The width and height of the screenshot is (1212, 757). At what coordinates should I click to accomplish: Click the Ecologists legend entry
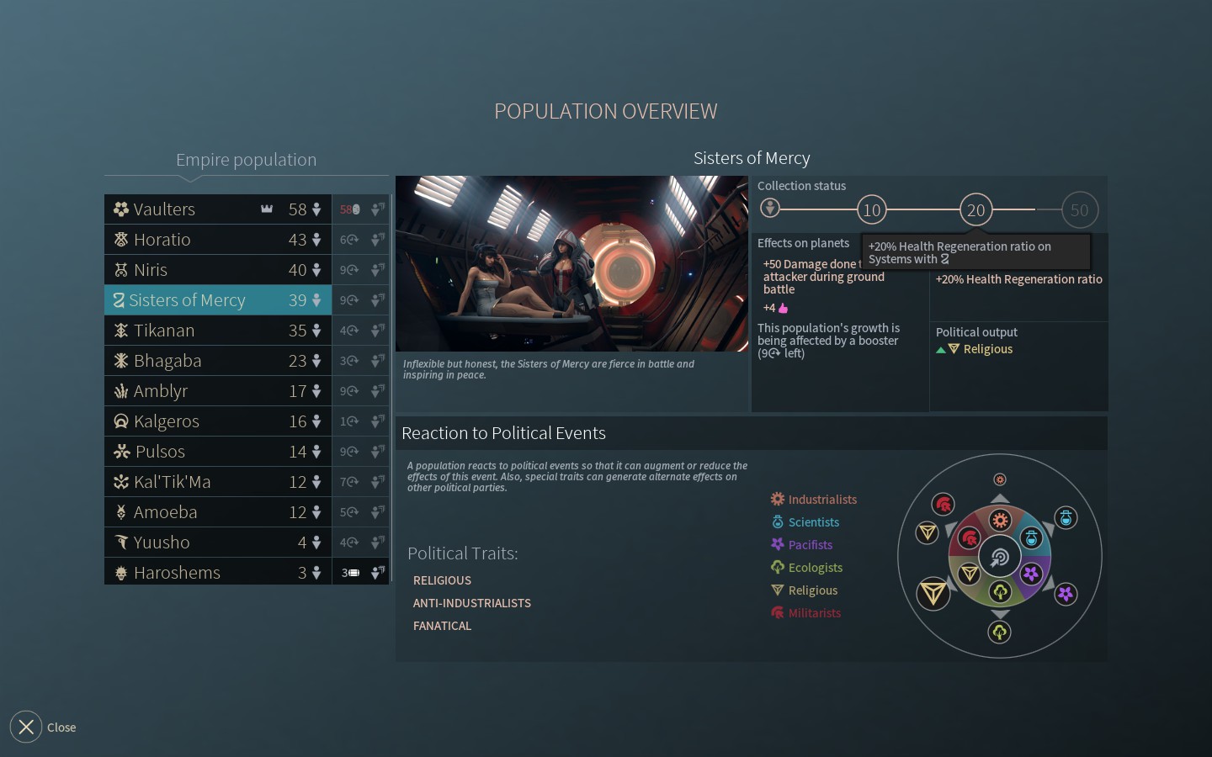[x=807, y=568]
